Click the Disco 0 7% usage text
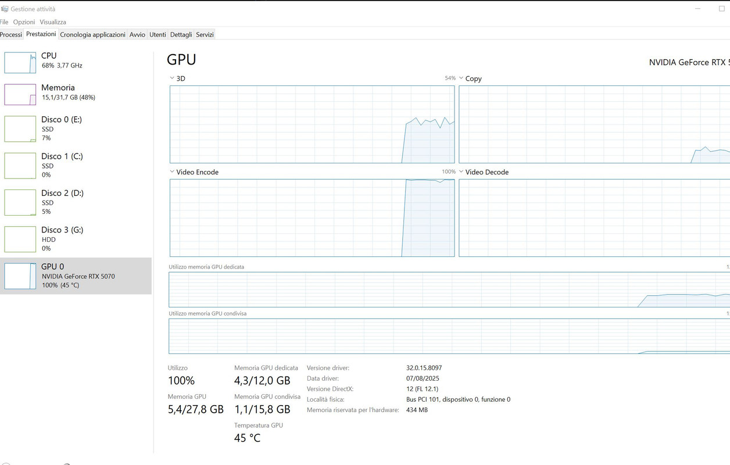Viewport: 730px width, 465px height. point(46,138)
